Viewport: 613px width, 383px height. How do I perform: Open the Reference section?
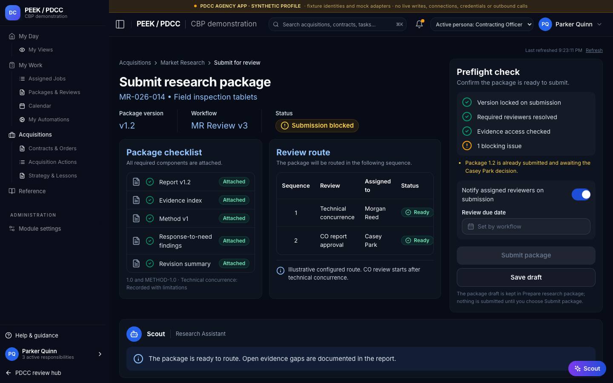point(32,191)
